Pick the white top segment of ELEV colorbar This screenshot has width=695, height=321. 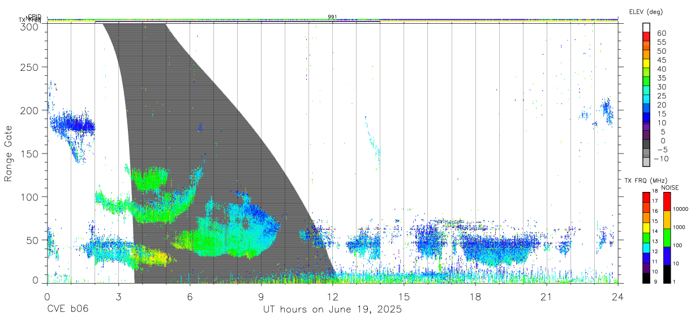[647, 28]
